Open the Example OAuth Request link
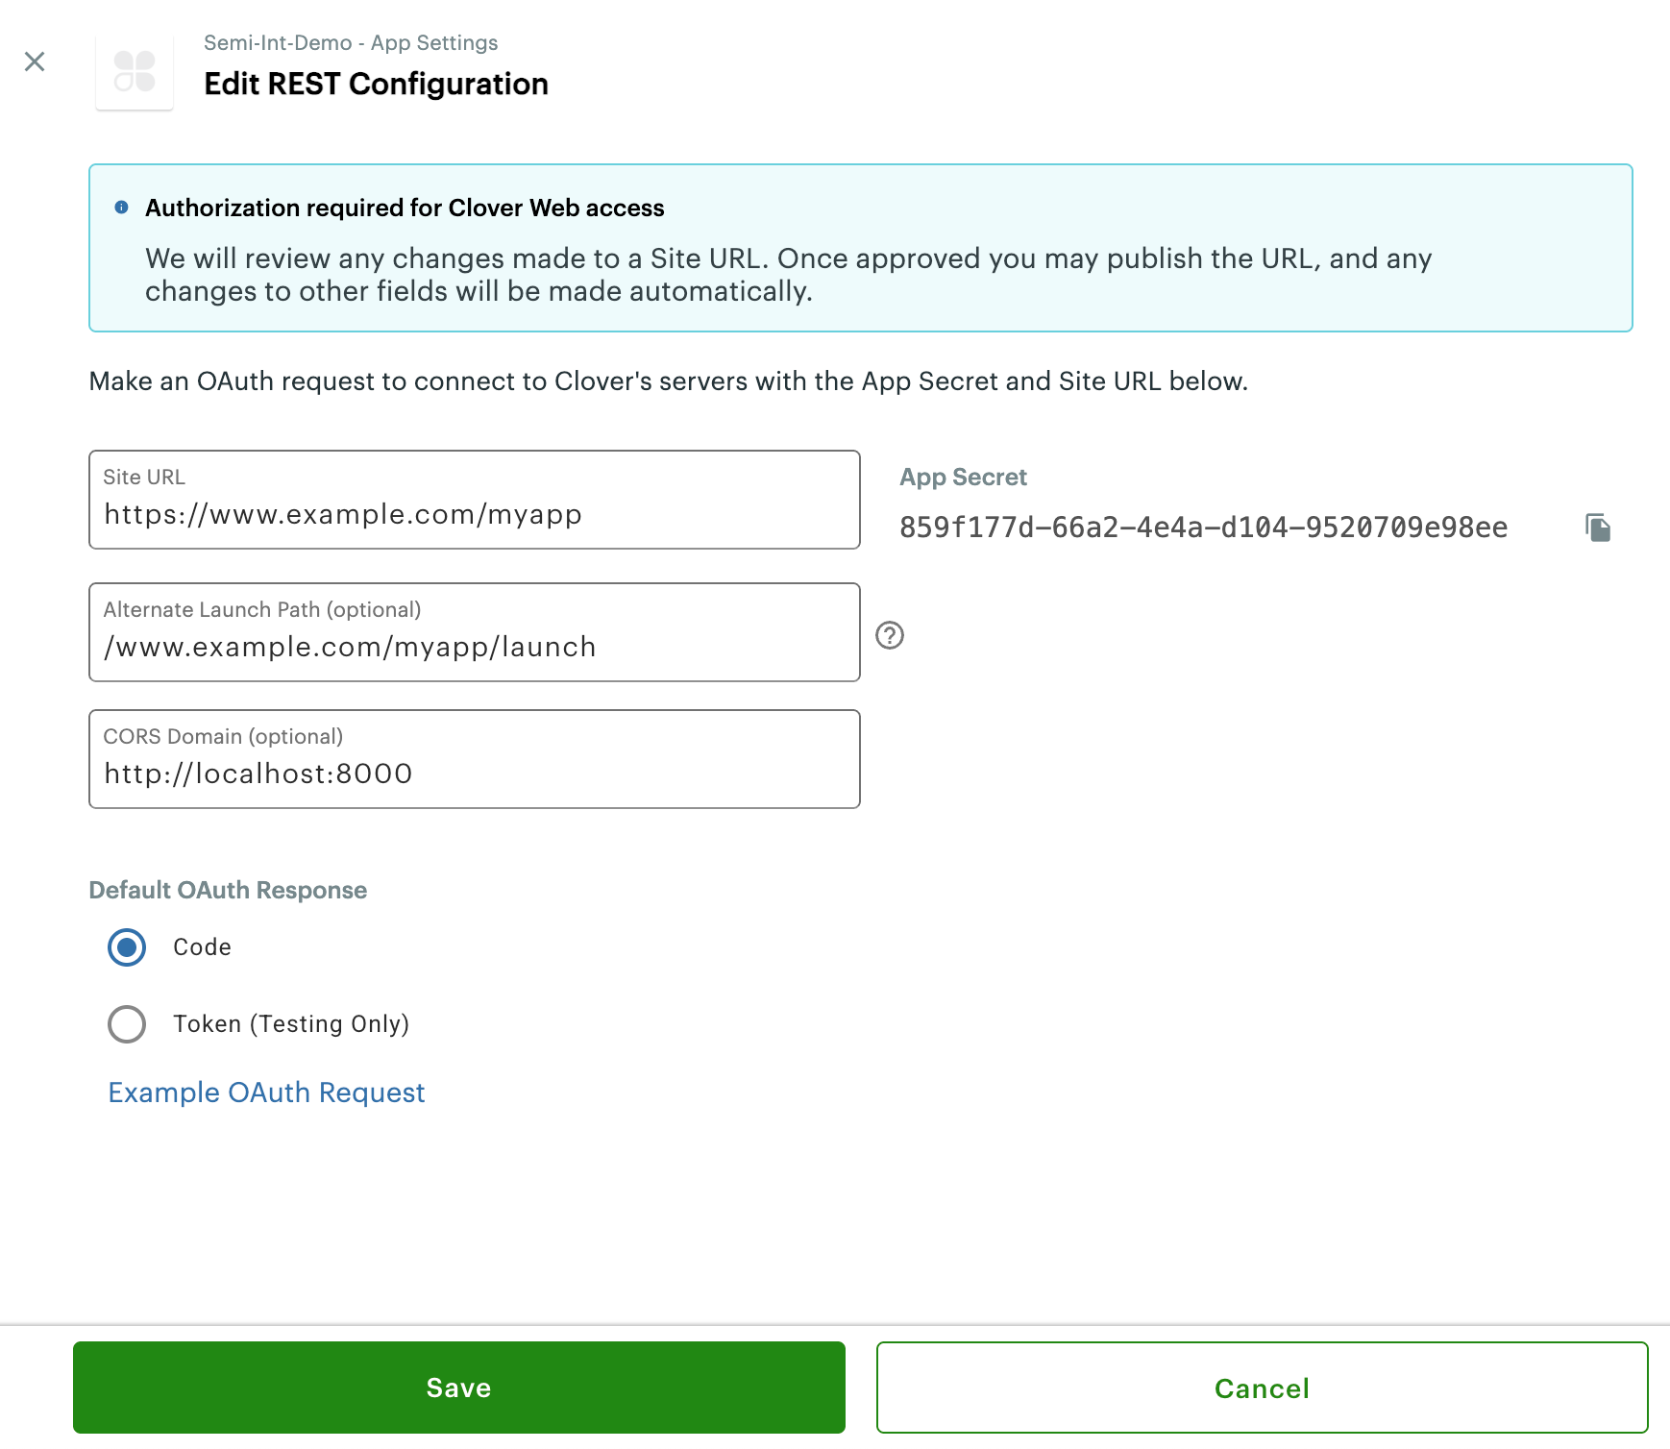1670x1449 pixels. 266,1093
